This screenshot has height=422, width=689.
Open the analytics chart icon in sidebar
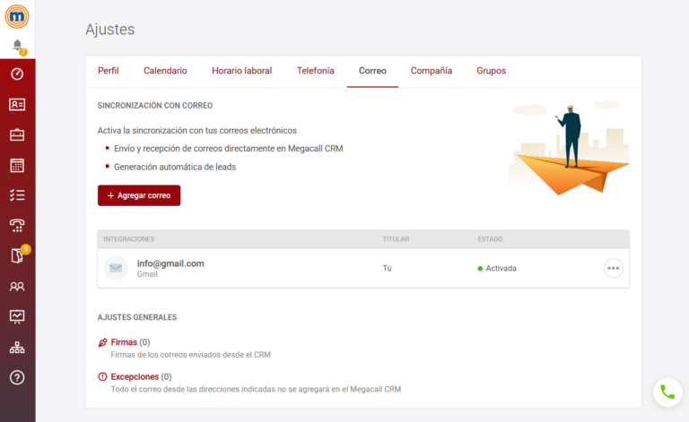17,316
